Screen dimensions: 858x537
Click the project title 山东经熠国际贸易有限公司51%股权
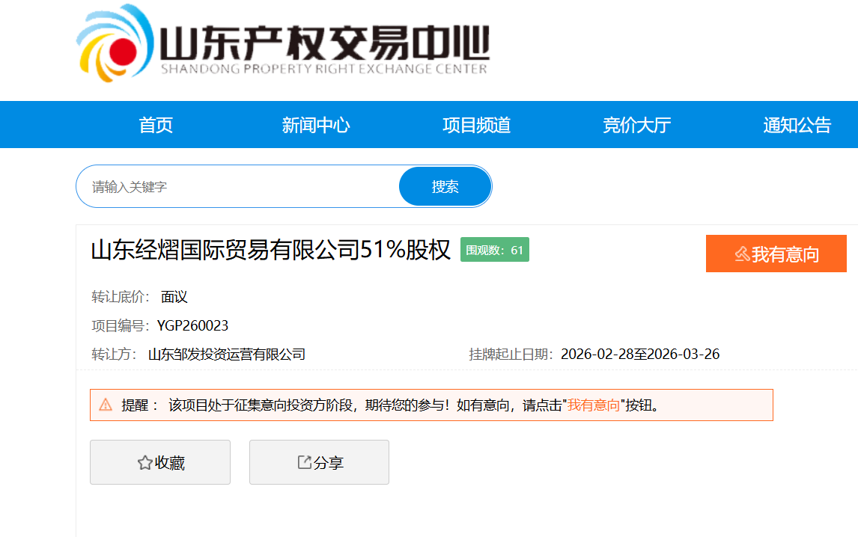coord(270,250)
